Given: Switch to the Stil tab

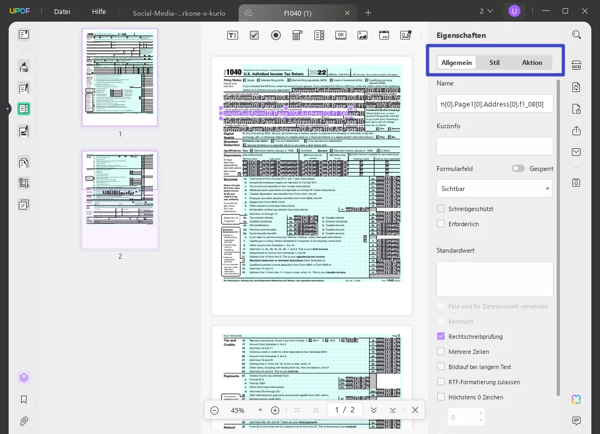Looking at the screenshot, I should coord(494,62).
